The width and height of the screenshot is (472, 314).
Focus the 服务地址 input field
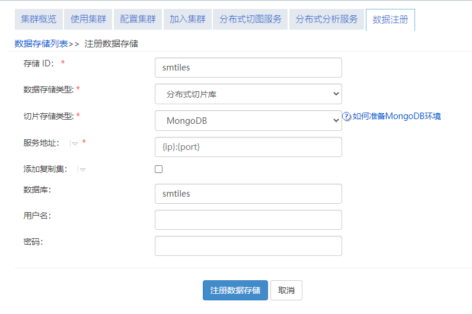tap(248, 147)
